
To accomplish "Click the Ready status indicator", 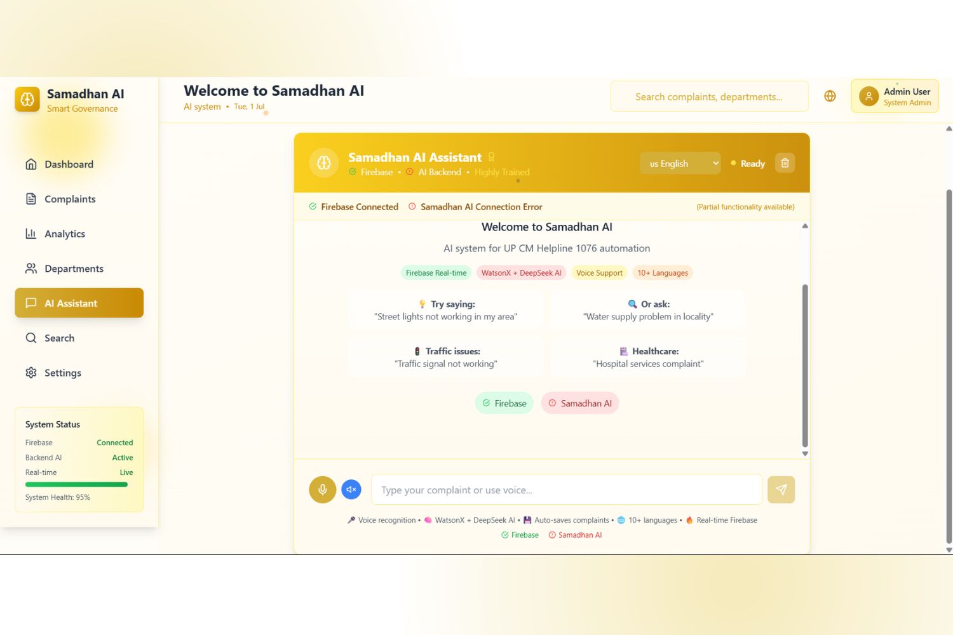I will tap(748, 164).
